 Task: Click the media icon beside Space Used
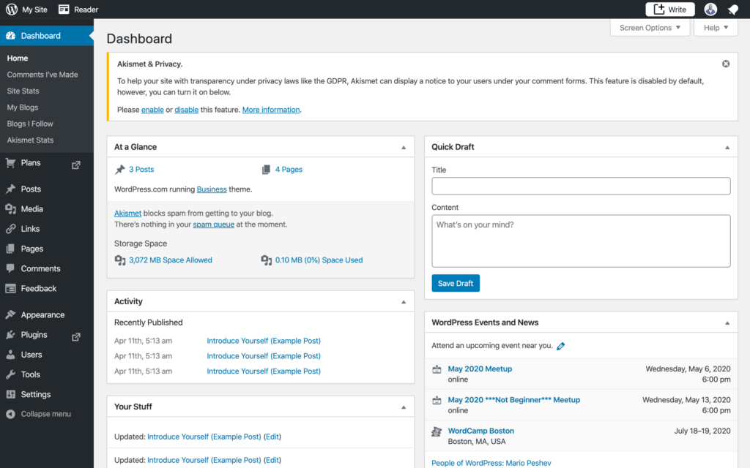(266, 260)
